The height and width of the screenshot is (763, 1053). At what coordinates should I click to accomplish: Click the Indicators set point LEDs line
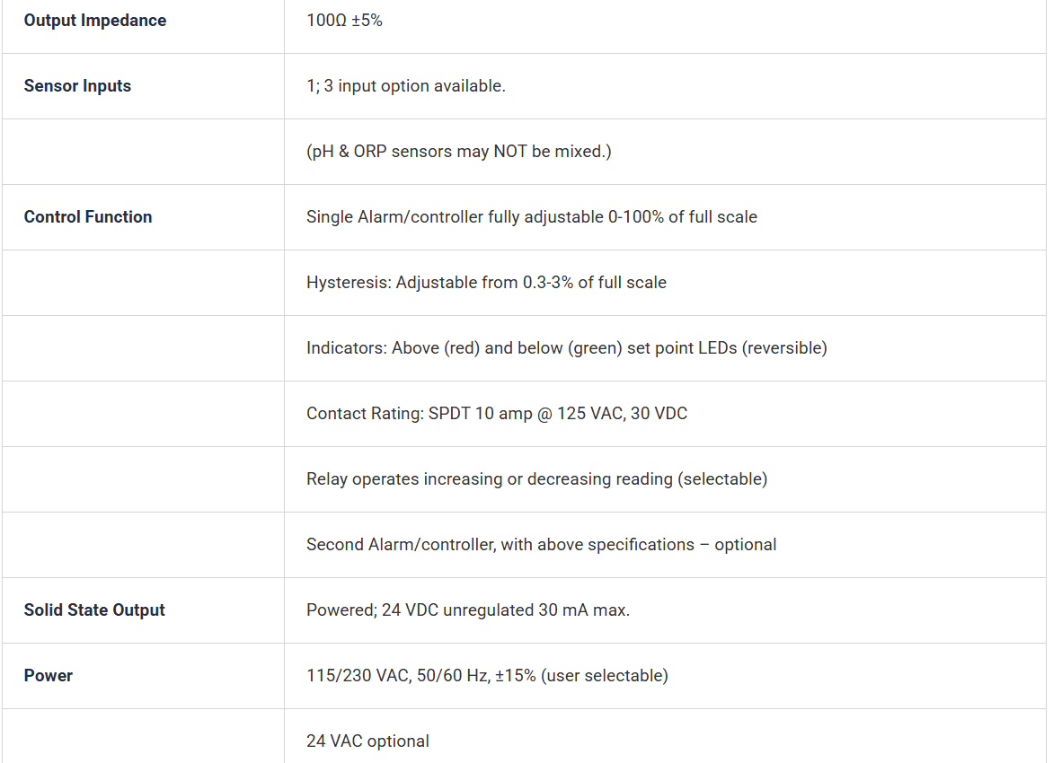click(567, 347)
